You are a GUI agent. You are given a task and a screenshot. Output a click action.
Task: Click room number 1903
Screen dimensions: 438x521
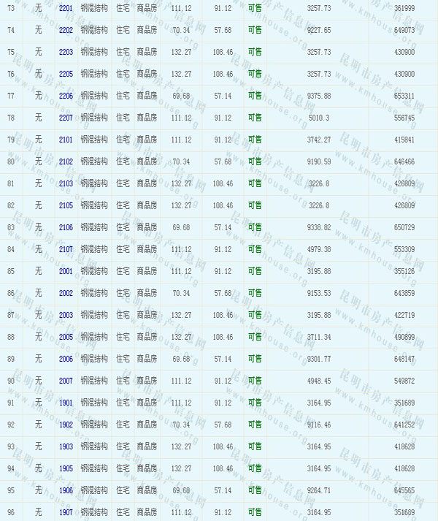tap(66, 446)
